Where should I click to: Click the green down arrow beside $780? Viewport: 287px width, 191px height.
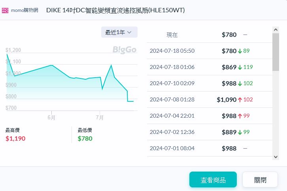[x=240, y=51]
